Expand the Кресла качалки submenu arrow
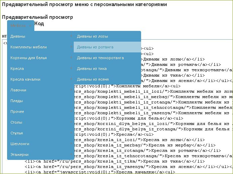This screenshot has width=233, height=174. click(x=71, y=79)
